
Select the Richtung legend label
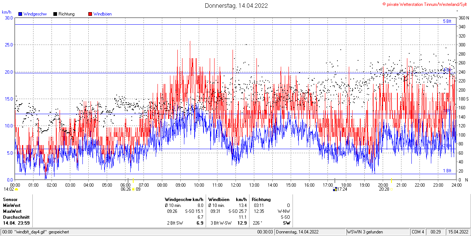[x=66, y=14]
